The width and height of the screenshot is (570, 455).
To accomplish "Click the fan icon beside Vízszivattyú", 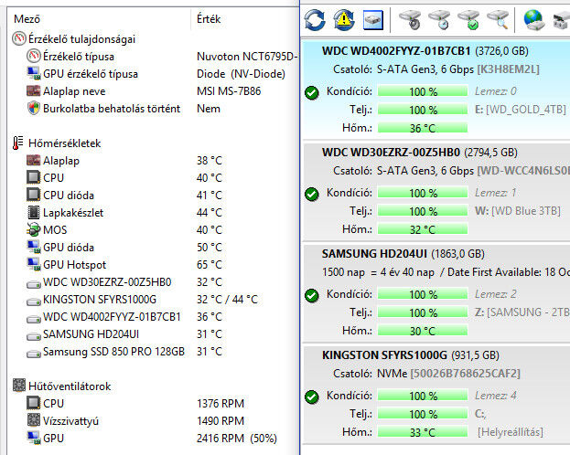I will coord(34,420).
